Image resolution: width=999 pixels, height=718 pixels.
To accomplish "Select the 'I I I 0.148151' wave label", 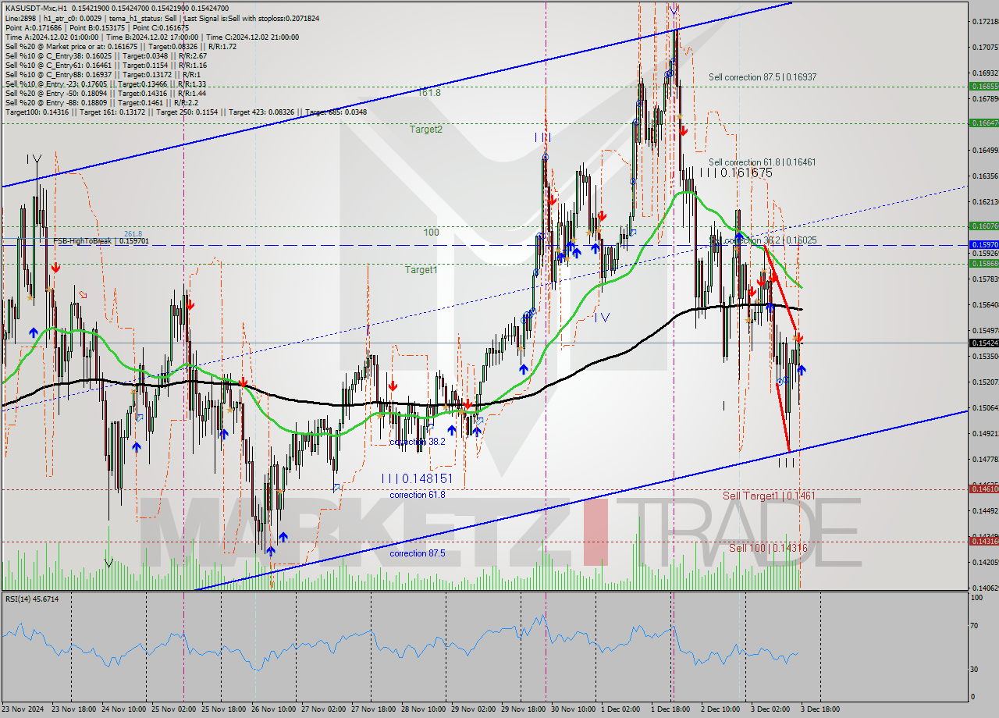I will (x=417, y=478).
